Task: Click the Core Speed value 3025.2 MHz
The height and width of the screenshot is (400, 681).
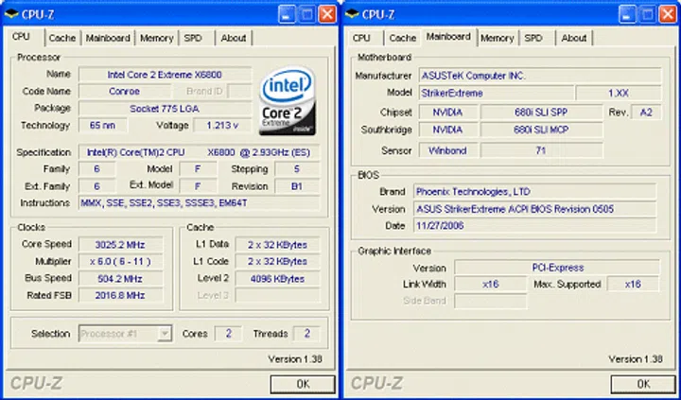Action: 120,245
